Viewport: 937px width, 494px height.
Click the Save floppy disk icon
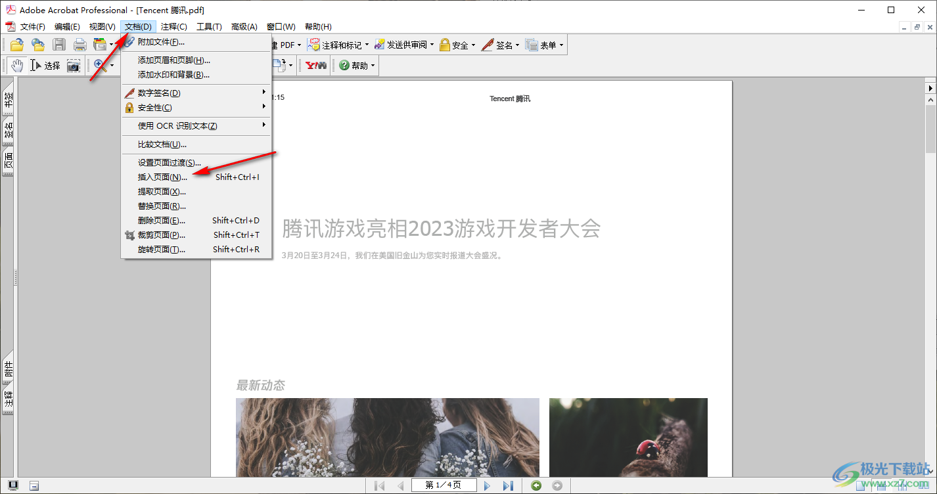59,45
